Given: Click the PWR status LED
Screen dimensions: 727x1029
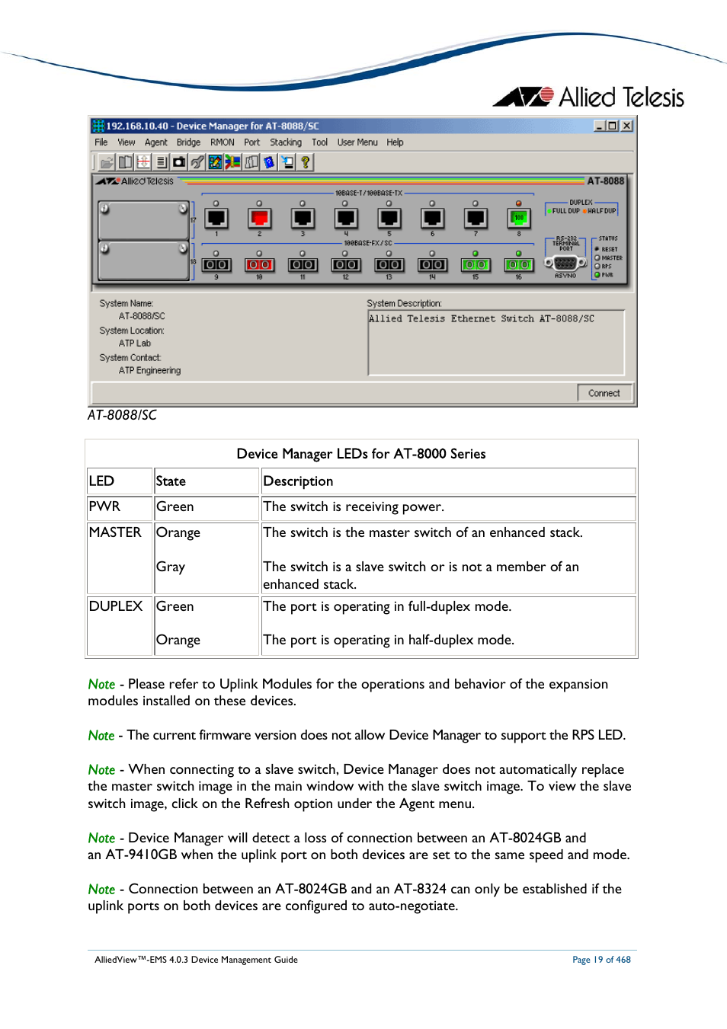Looking at the screenshot, I should pos(597,275).
